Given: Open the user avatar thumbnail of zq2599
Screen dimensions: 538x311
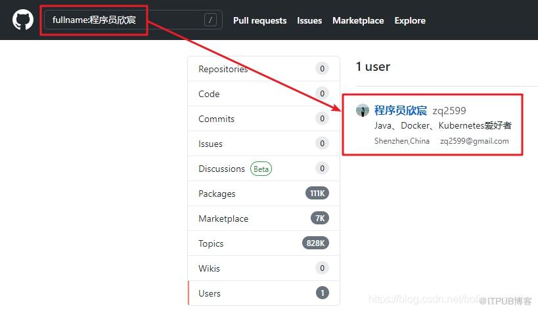Looking at the screenshot, I should click(x=363, y=110).
